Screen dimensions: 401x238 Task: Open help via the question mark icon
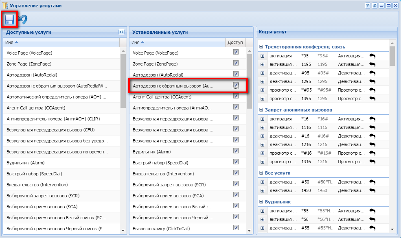[x=368, y=6]
